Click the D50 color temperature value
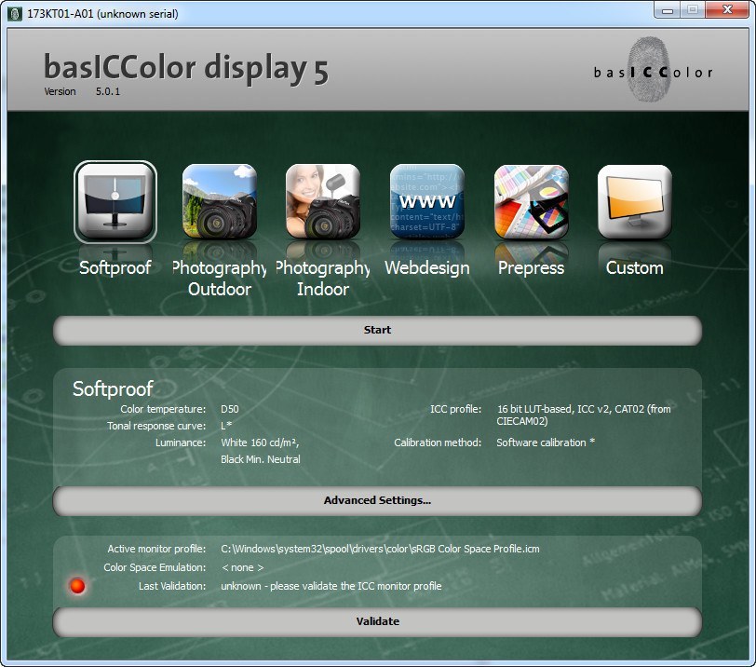 tap(229, 409)
